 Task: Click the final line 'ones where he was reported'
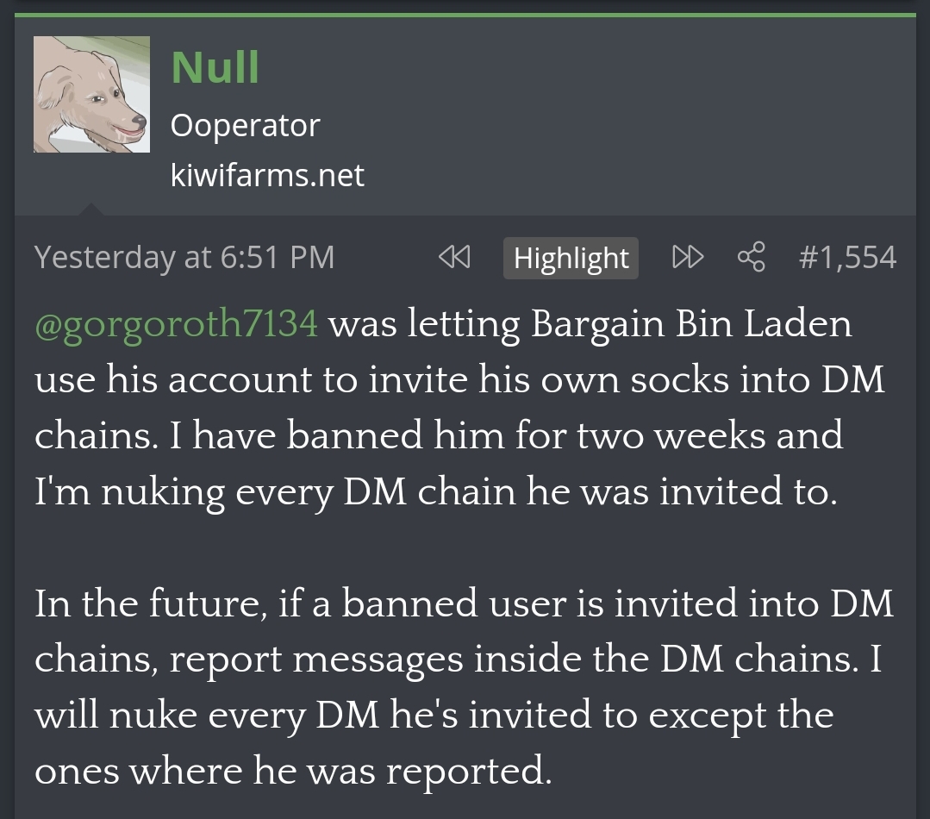[x=292, y=771]
